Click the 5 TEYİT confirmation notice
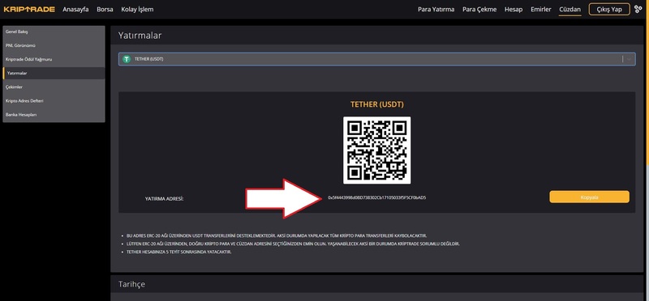The height and width of the screenshot is (301, 649). 178,252
